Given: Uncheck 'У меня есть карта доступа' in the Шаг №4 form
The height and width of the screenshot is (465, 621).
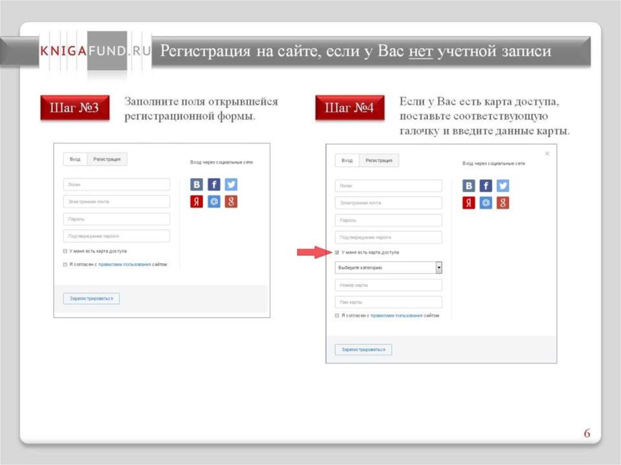Looking at the screenshot, I should pyautogui.click(x=337, y=252).
